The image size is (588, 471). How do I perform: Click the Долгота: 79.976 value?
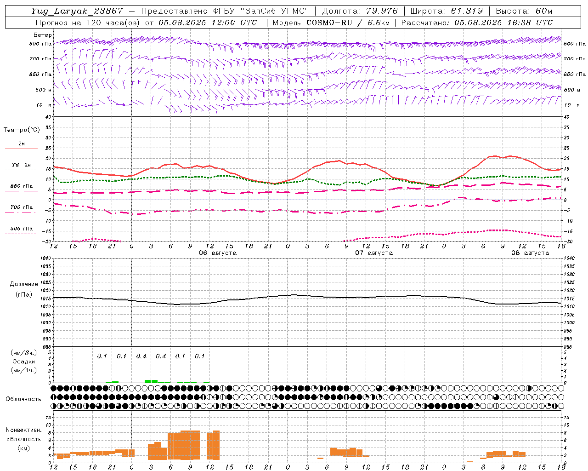click(x=360, y=11)
